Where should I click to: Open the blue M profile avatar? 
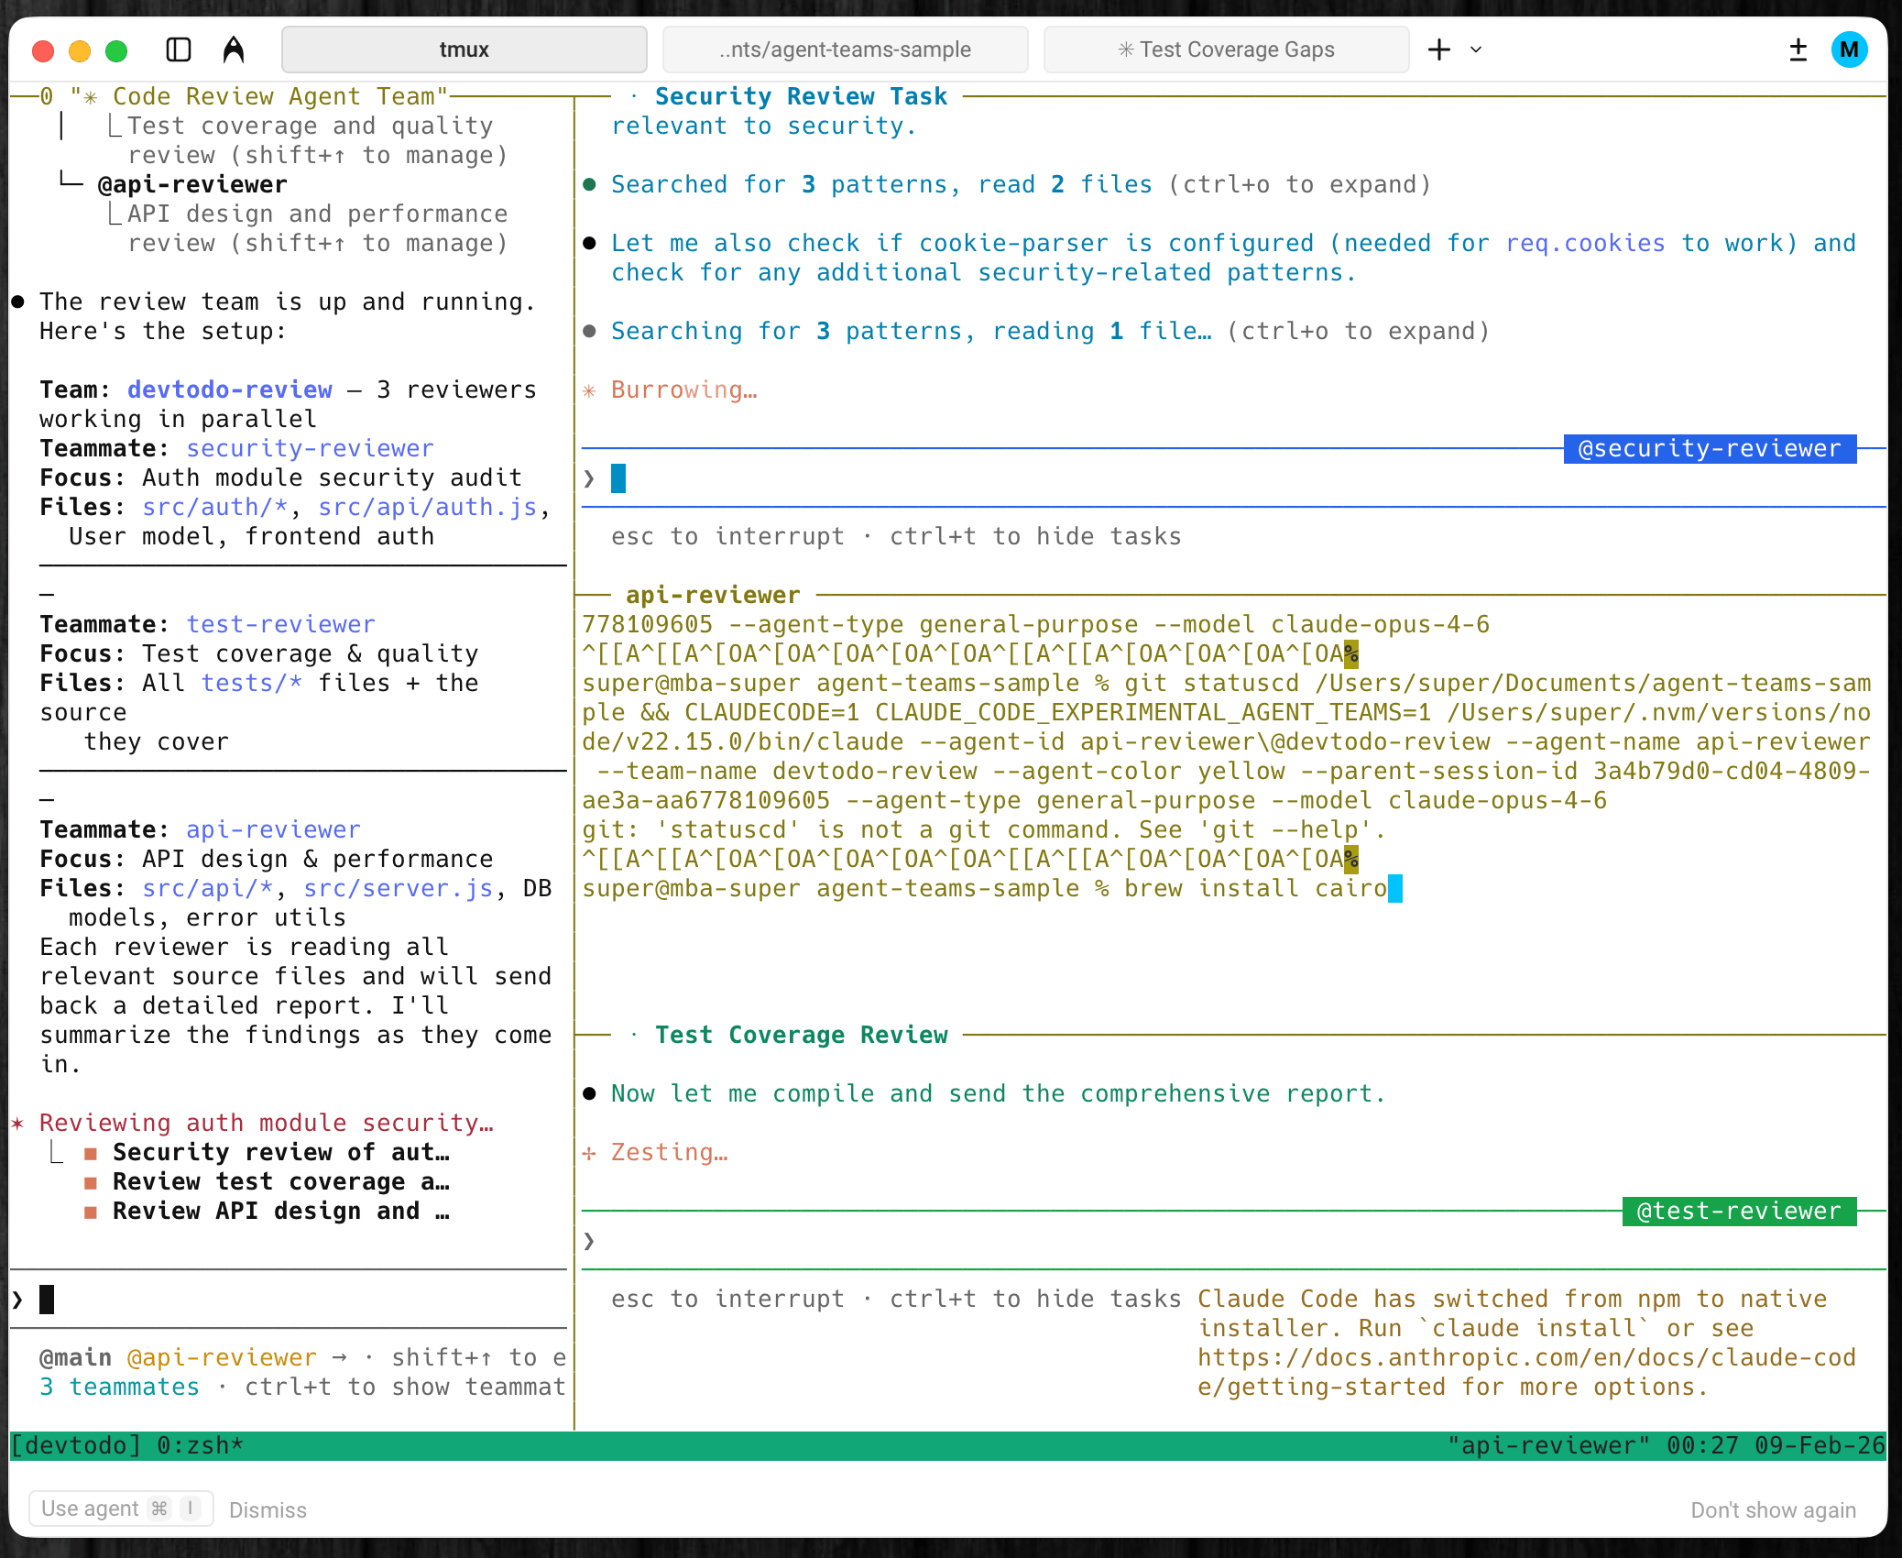point(1850,49)
